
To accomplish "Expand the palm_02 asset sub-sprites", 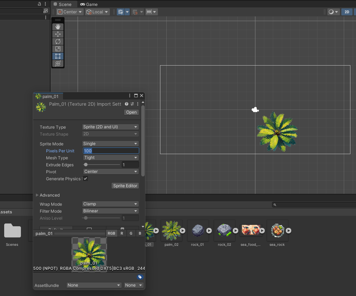I will (x=183, y=230).
